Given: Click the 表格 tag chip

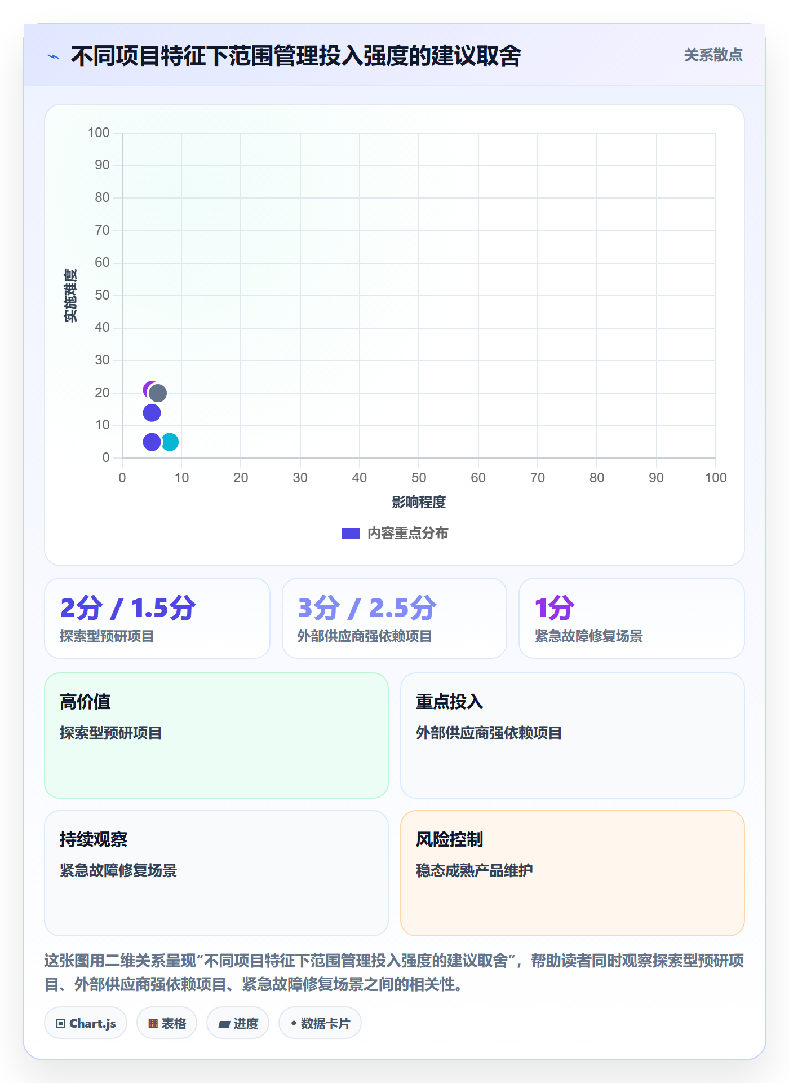Looking at the screenshot, I should coord(167,1023).
